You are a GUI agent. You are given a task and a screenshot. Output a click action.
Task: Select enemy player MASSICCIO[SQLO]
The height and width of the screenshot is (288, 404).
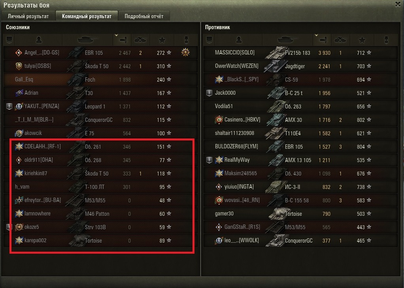[235, 52]
